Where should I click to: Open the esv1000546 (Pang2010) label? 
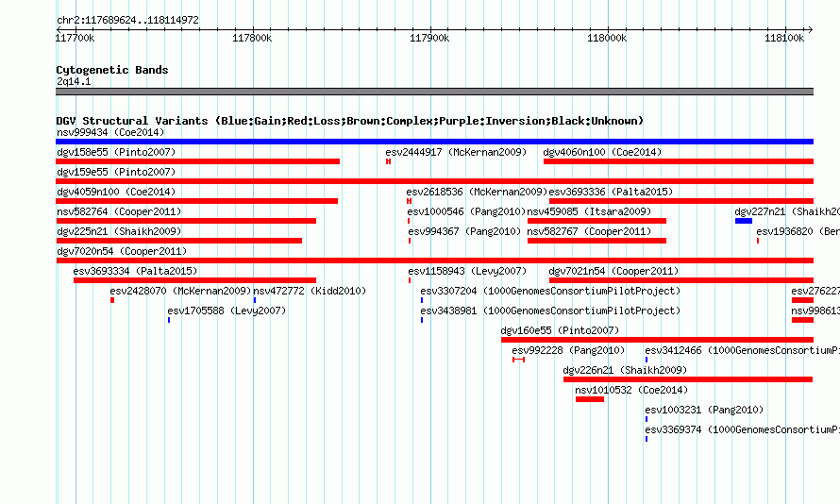tap(466, 211)
